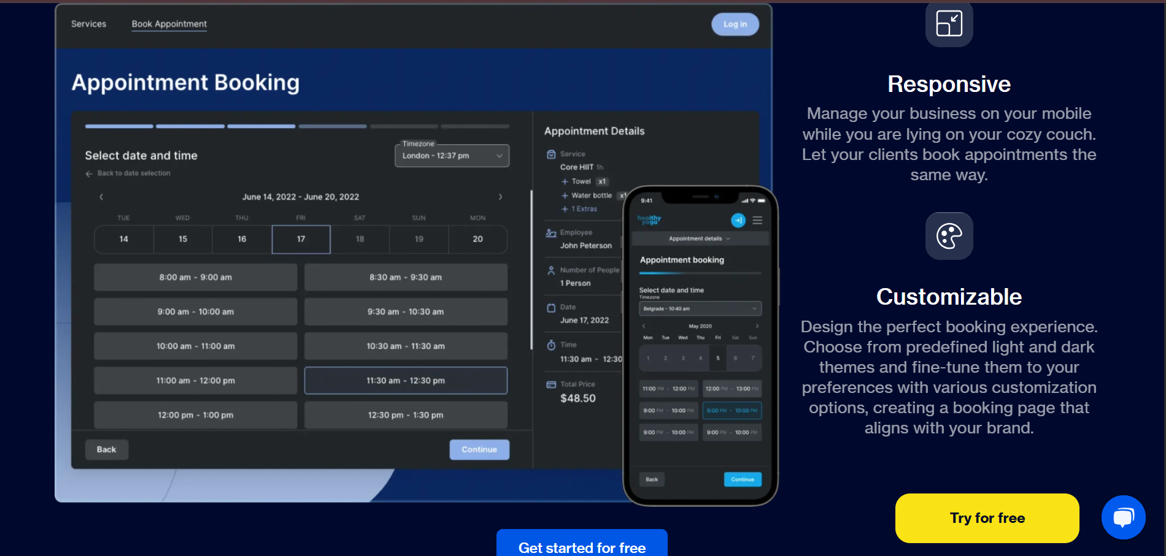Click the Employee icon in details
The width and height of the screenshot is (1166, 556).
pyautogui.click(x=551, y=233)
